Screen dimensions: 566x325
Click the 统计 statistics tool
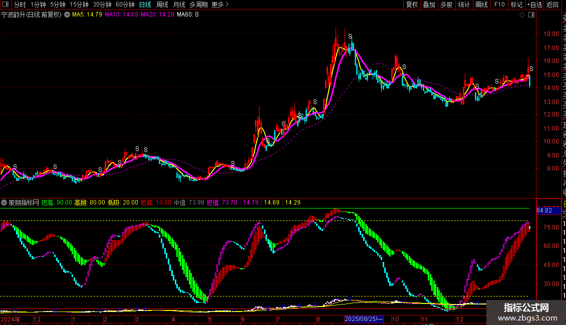pyautogui.click(x=464, y=5)
